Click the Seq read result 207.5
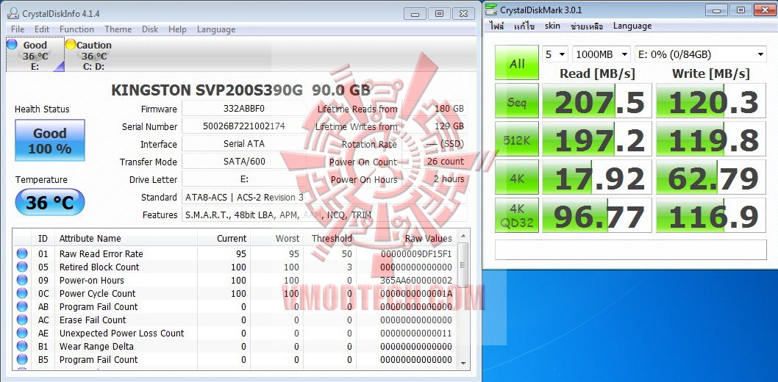 click(597, 101)
